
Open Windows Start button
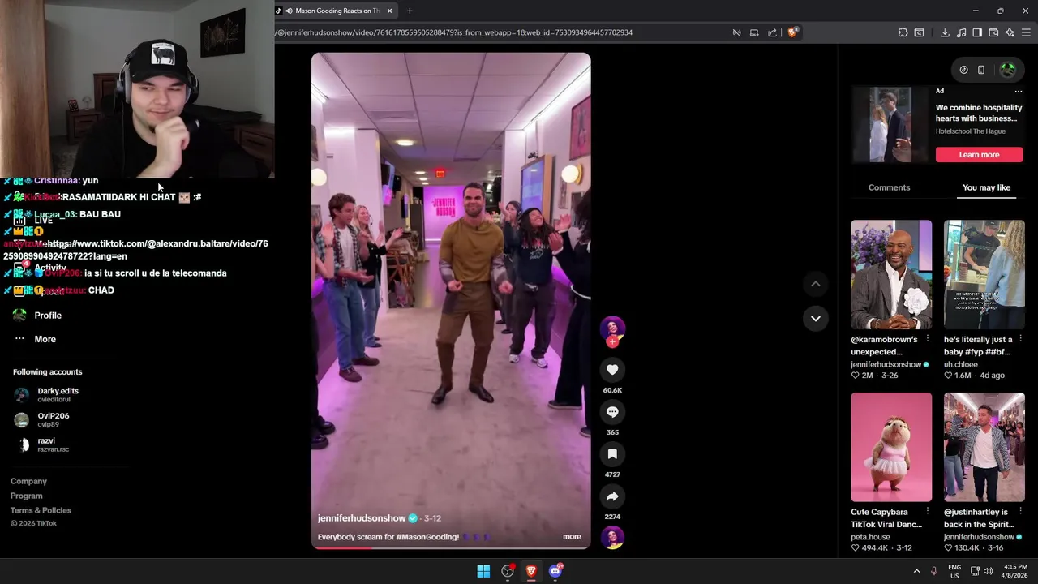[483, 571]
